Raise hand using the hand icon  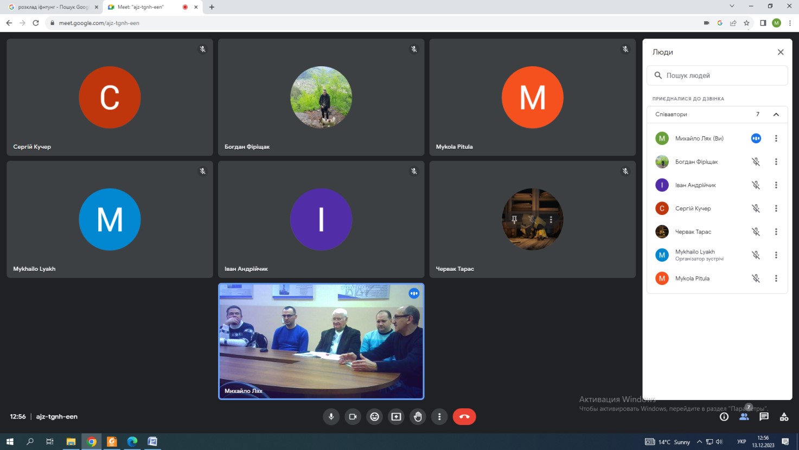tap(418, 416)
